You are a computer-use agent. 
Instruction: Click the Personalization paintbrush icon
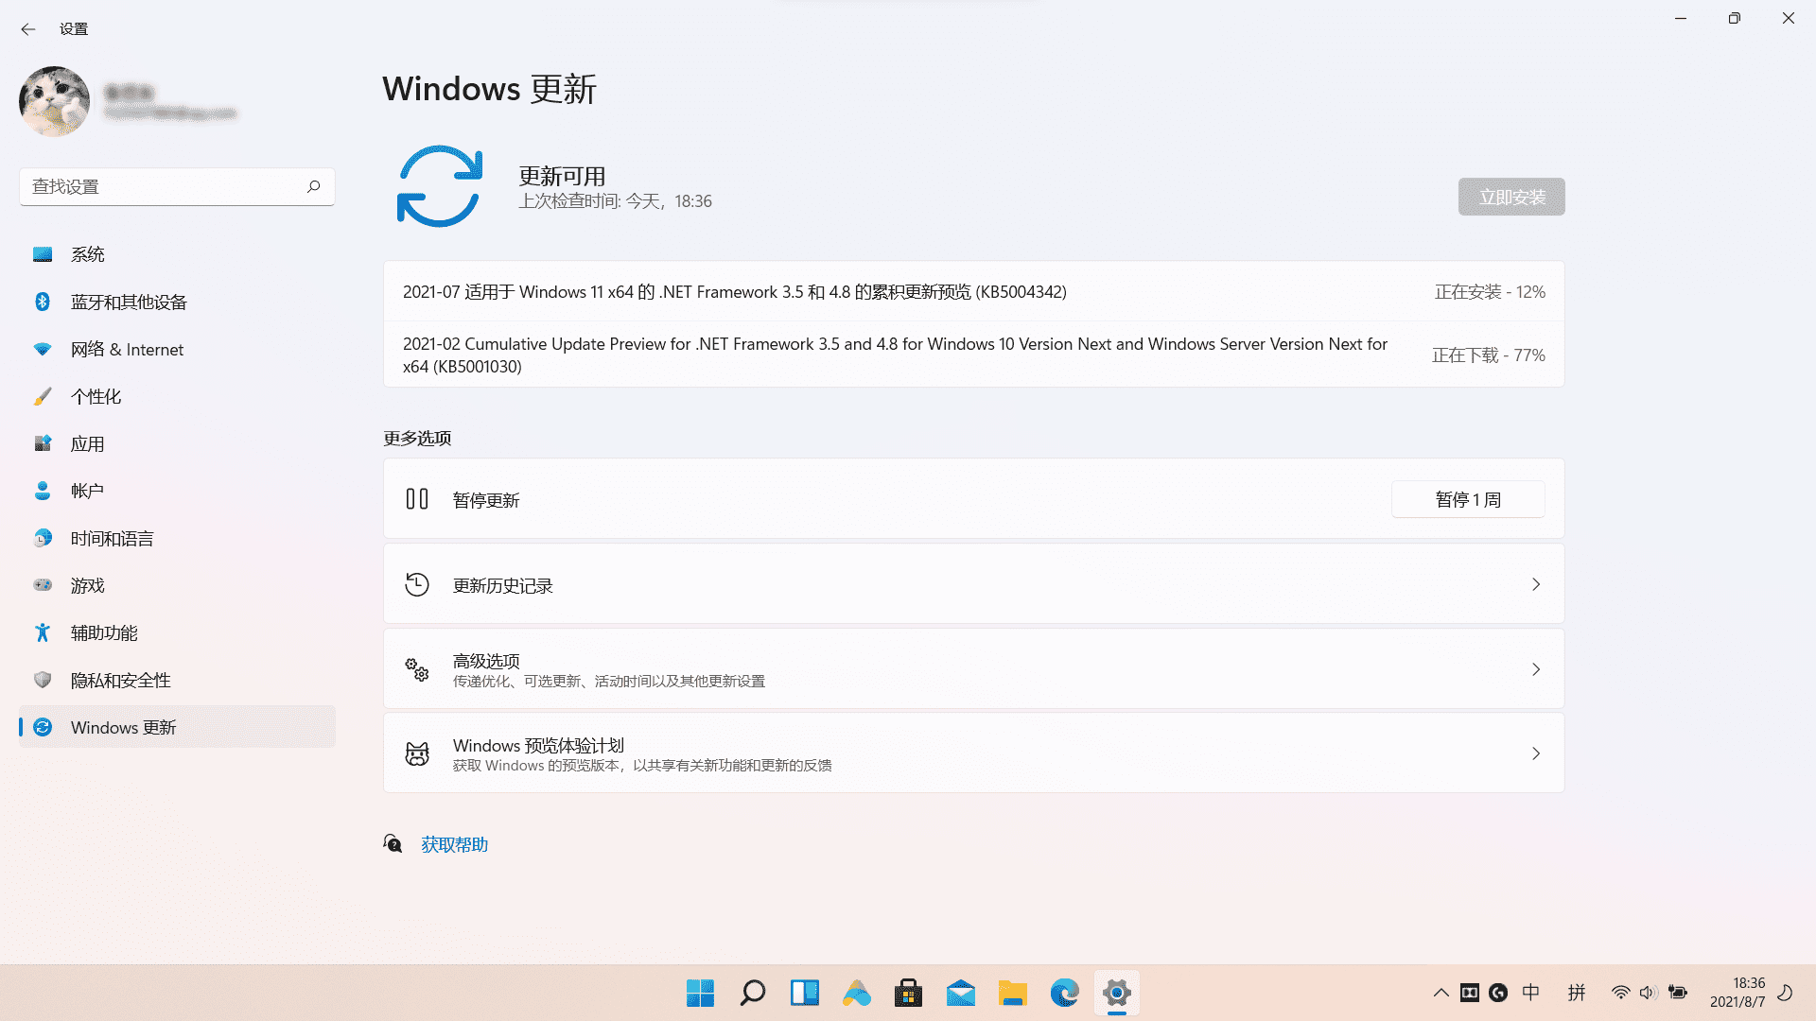43,396
